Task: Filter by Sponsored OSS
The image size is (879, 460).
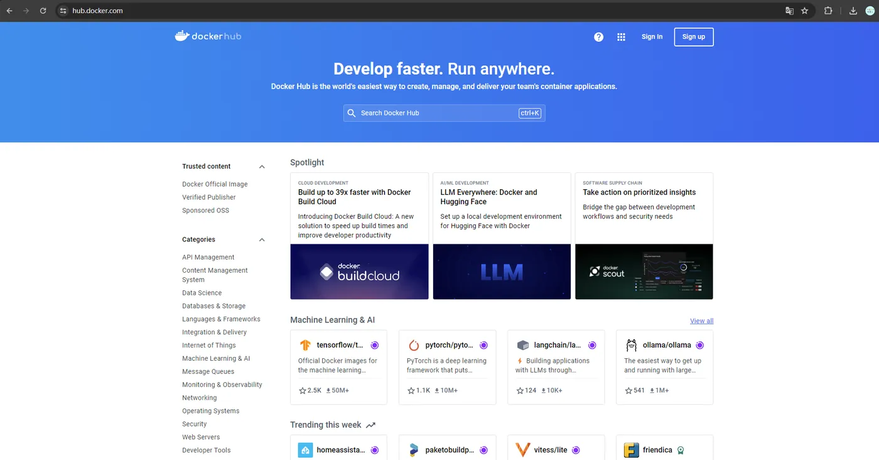Action: coord(205,211)
